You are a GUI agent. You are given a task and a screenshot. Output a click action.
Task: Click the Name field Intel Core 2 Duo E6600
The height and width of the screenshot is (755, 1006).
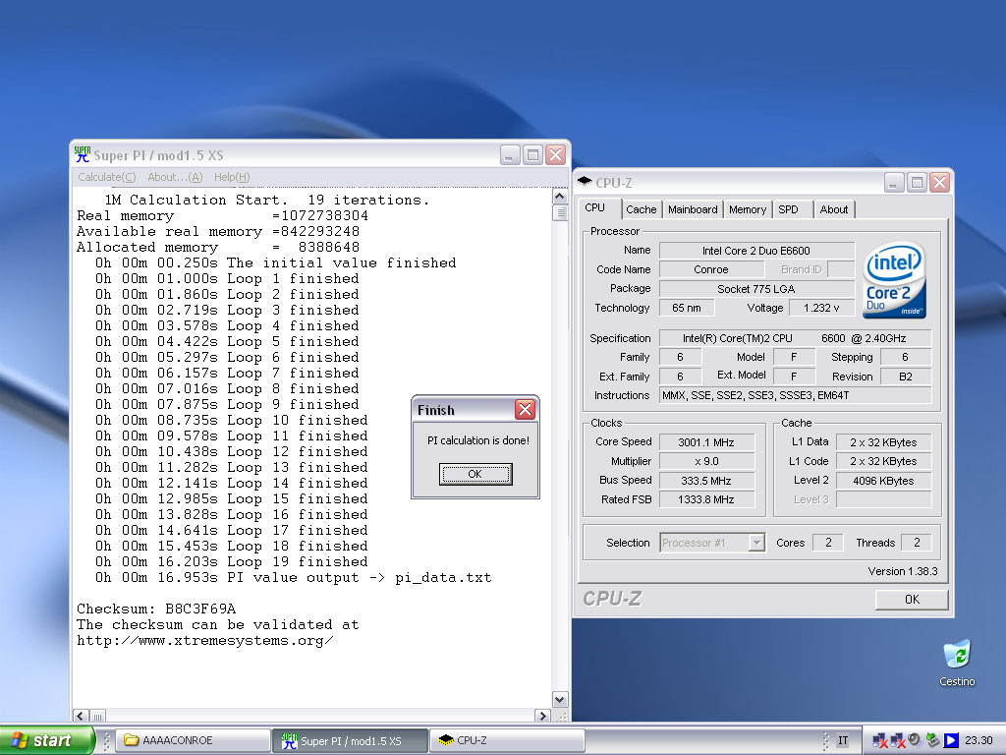756,251
